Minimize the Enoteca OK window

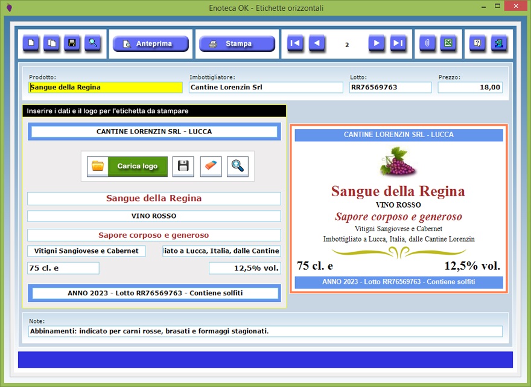click(x=483, y=7)
